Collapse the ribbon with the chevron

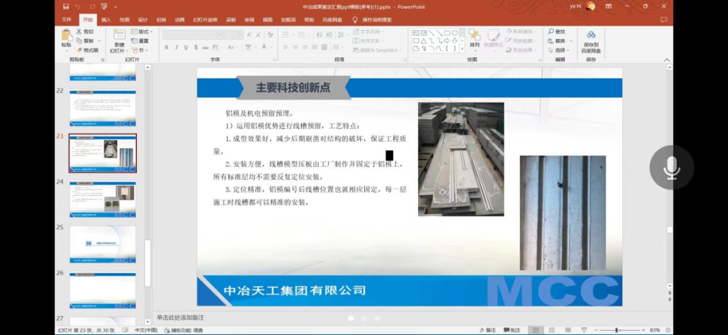(667, 60)
